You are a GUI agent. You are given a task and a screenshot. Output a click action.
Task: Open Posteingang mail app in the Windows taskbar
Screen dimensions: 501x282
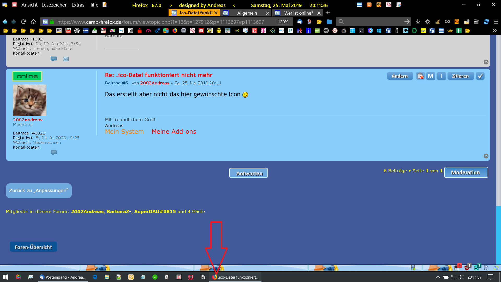pyautogui.click(x=63, y=277)
